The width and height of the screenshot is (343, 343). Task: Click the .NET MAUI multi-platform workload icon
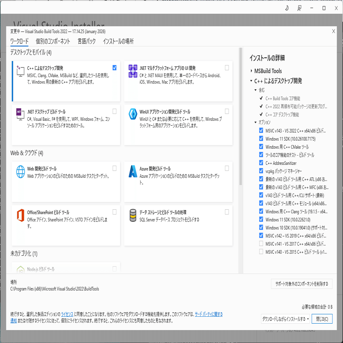tap(133, 71)
